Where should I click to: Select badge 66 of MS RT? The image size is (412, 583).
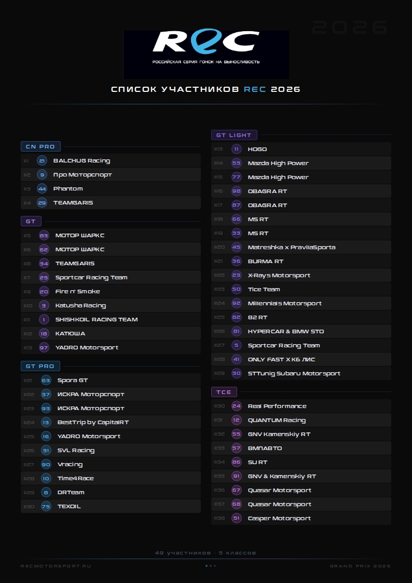[237, 220]
